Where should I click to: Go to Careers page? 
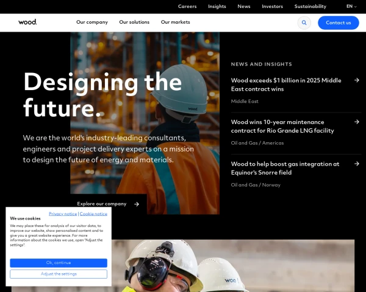tap(187, 6)
